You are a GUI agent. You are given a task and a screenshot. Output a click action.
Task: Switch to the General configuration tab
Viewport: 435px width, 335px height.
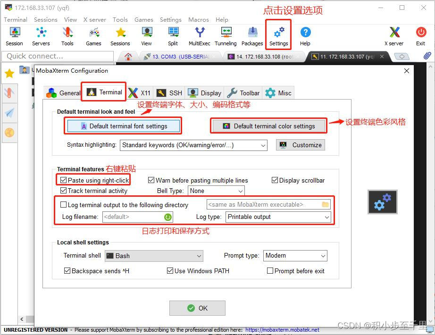[63, 93]
